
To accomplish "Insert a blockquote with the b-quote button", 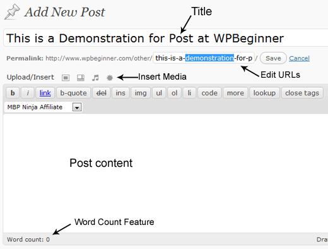I will (73, 93).
